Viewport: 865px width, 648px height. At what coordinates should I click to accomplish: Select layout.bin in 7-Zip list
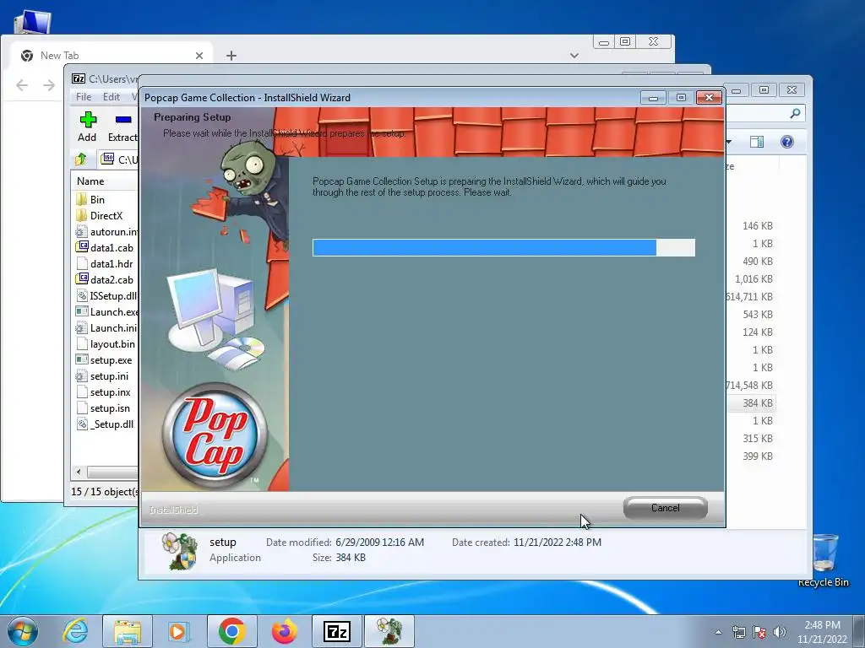tap(112, 343)
